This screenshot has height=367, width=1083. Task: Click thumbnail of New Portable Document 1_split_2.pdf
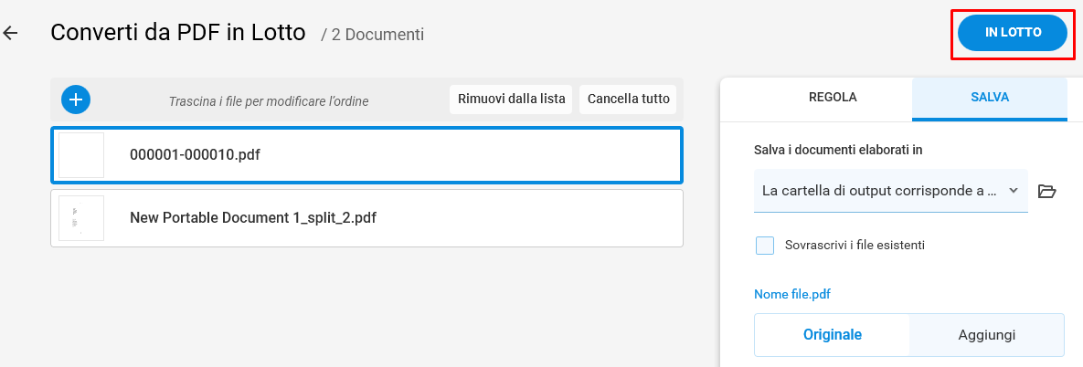click(x=81, y=218)
